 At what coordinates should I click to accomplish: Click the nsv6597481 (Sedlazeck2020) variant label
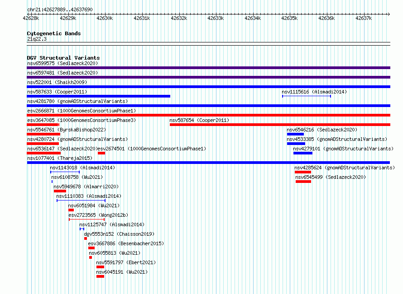point(62,73)
